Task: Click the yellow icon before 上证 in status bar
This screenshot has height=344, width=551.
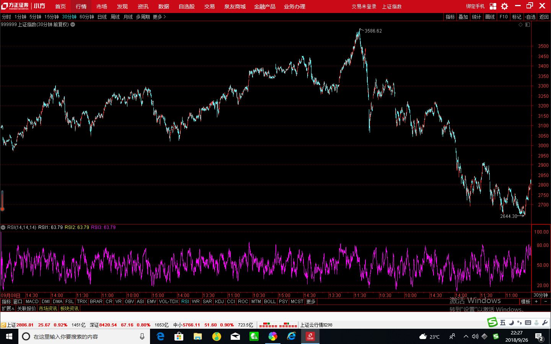Action: (x=3, y=325)
